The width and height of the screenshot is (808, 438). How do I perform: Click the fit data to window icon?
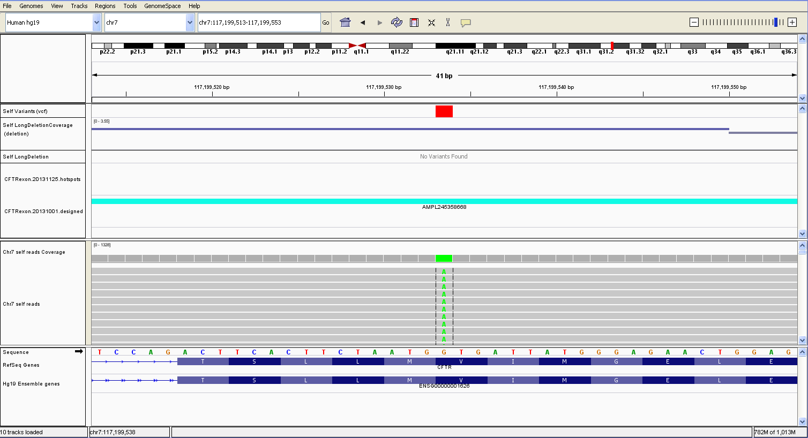(x=431, y=22)
